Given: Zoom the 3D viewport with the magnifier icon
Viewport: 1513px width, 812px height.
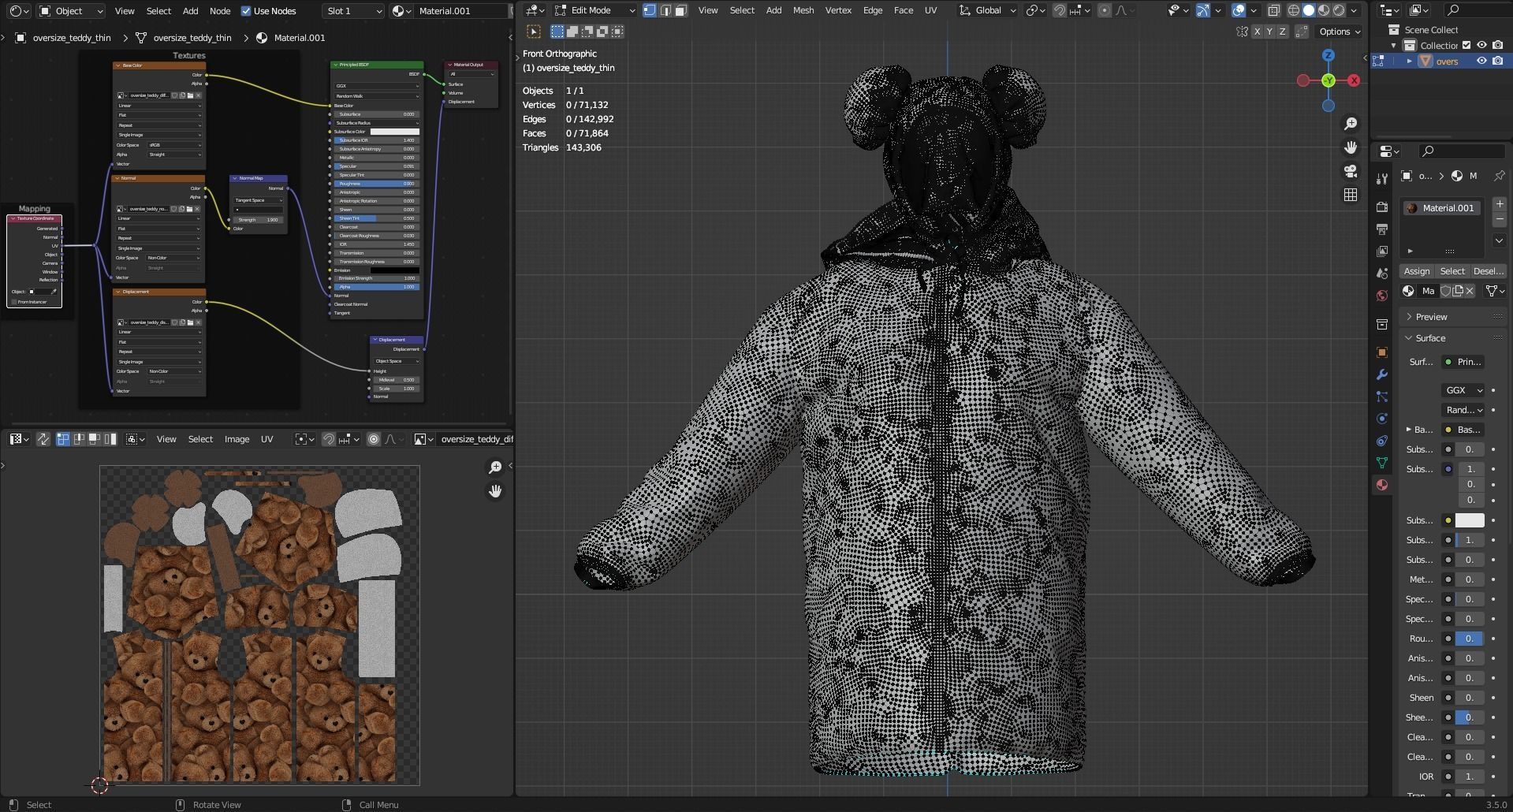Looking at the screenshot, I should (1351, 124).
